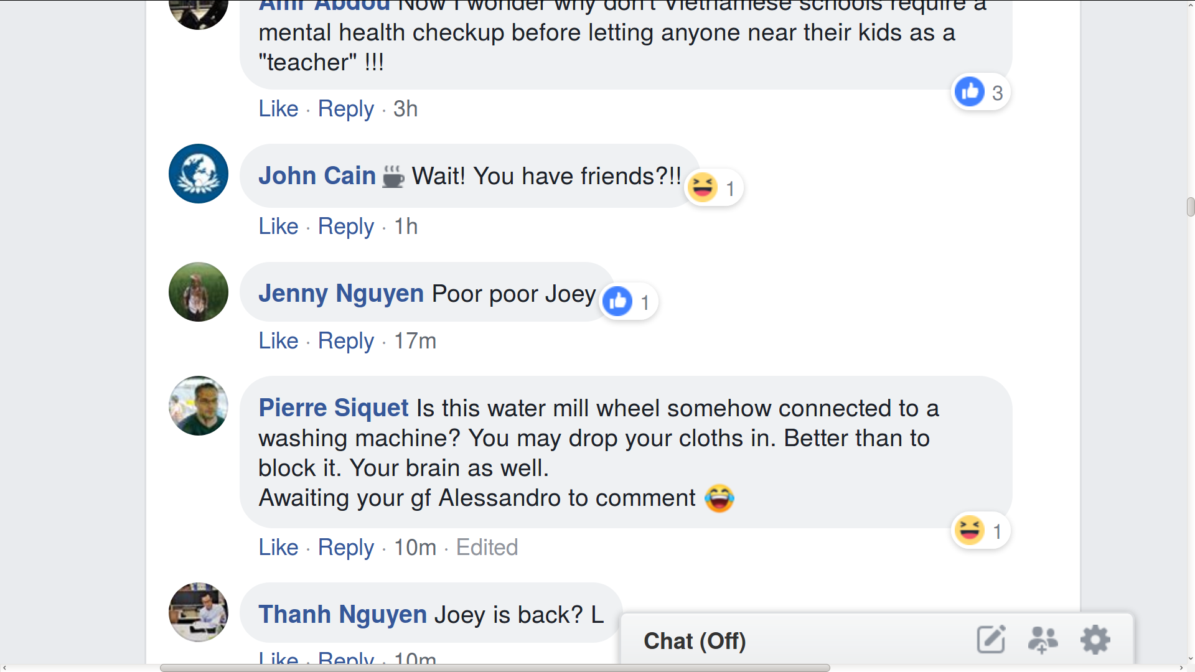
Task: Click Reply under Amr Abdou's comment
Action: click(345, 109)
